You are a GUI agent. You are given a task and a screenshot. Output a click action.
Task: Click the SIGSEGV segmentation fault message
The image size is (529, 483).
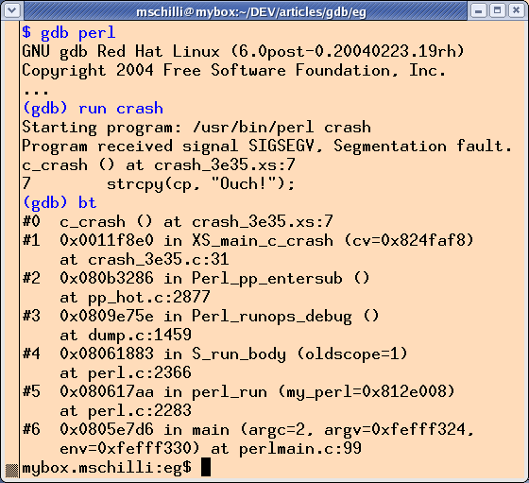pos(266,147)
